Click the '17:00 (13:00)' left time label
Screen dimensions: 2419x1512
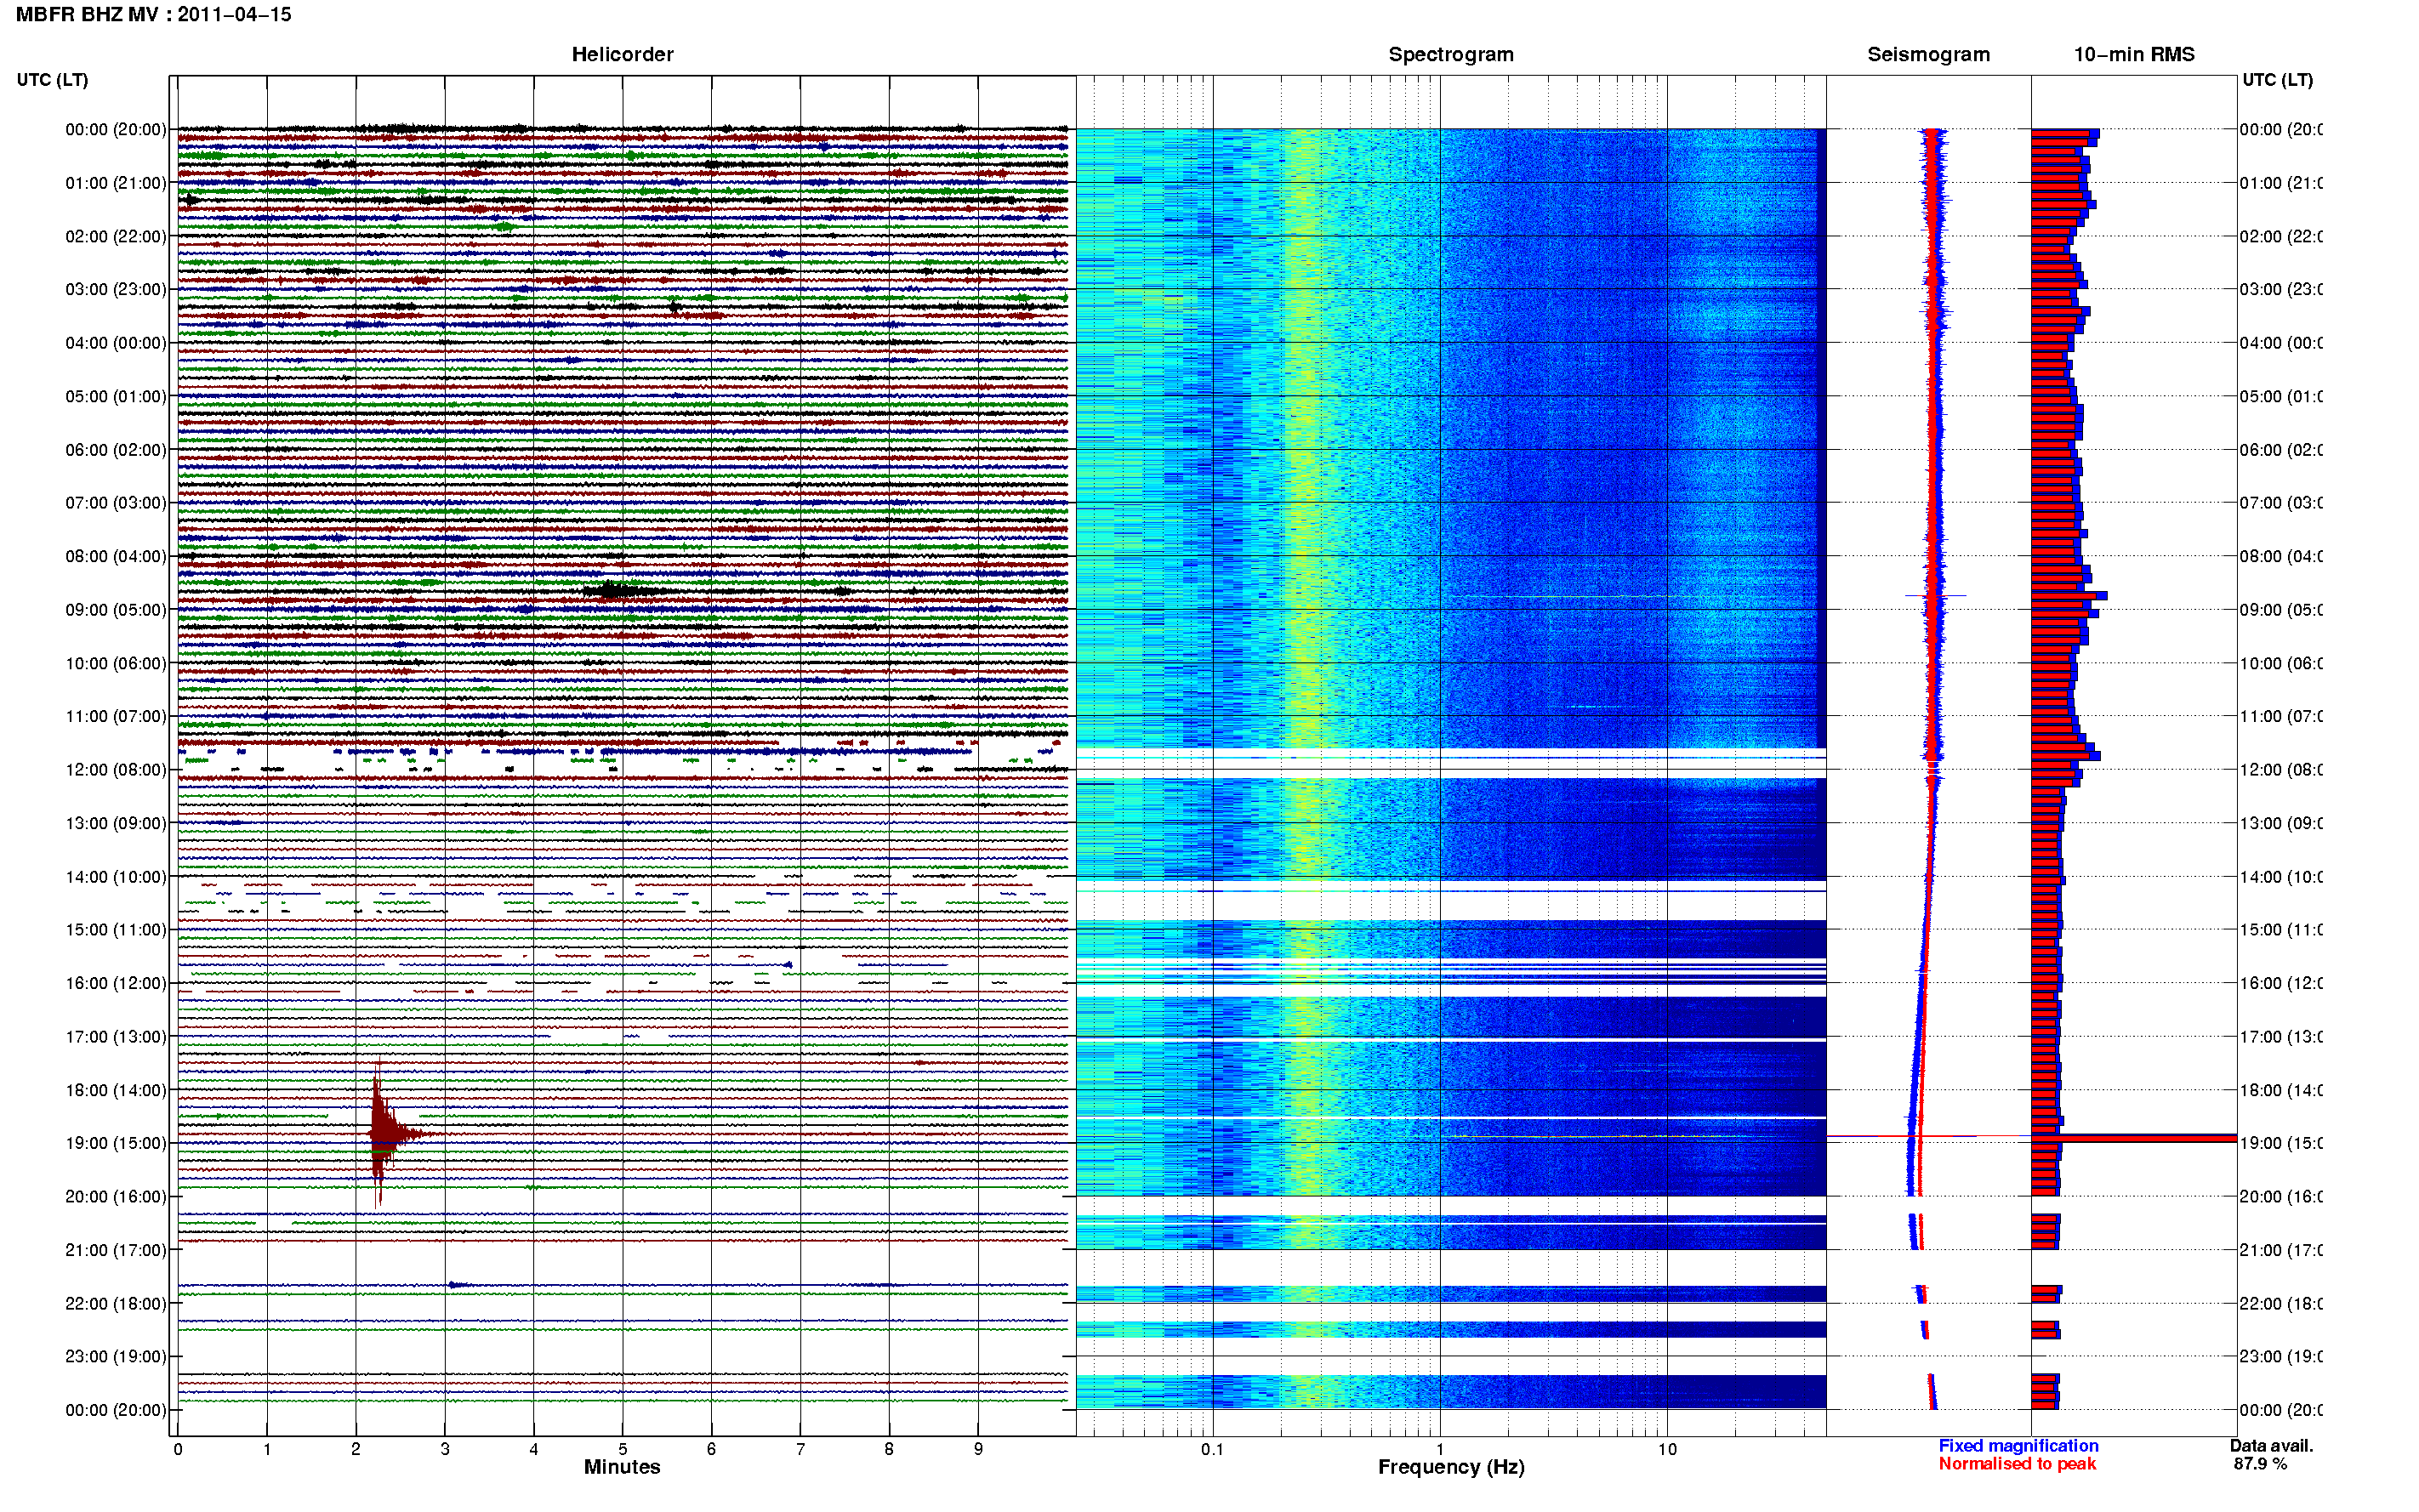(x=115, y=1037)
